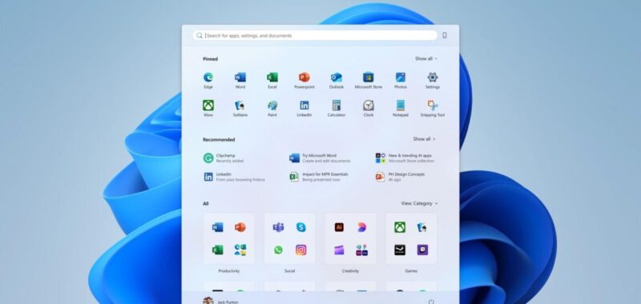
Task: Open Microsoft Store icon
Action: [369, 80]
